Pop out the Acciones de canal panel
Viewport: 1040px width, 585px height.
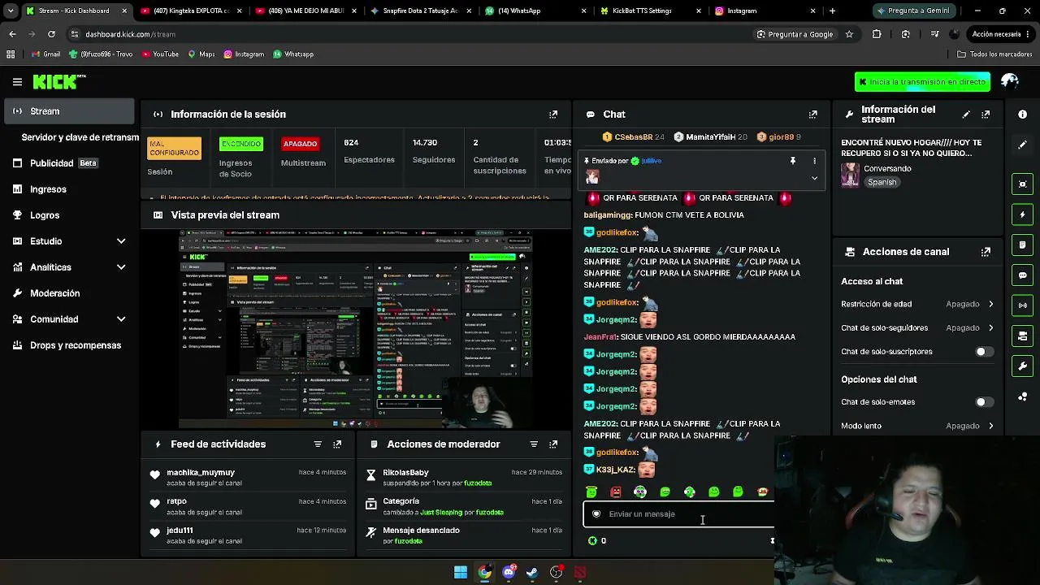pyautogui.click(x=986, y=252)
